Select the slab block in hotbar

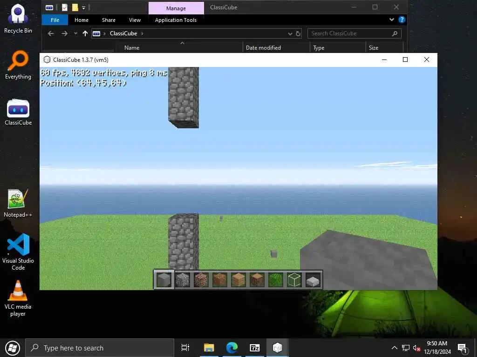(313, 279)
